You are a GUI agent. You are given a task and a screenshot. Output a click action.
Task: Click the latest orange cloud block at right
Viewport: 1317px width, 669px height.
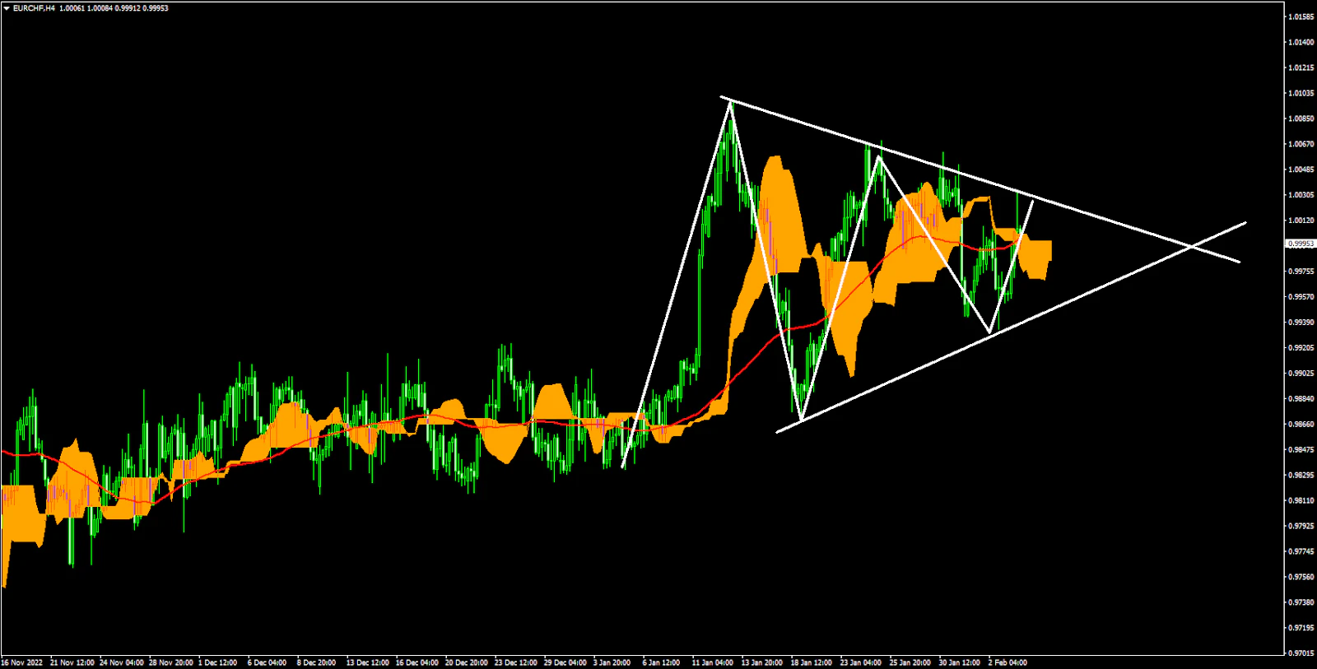click(1037, 258)
